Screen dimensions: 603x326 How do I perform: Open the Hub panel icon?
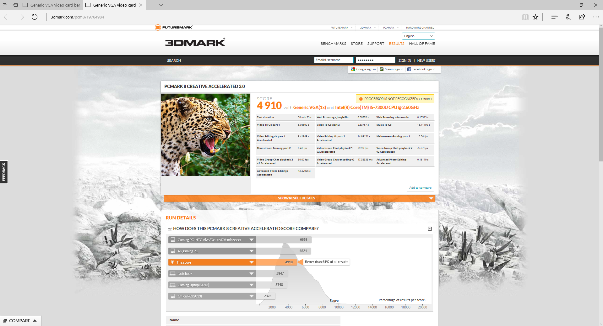pos(554,17)
